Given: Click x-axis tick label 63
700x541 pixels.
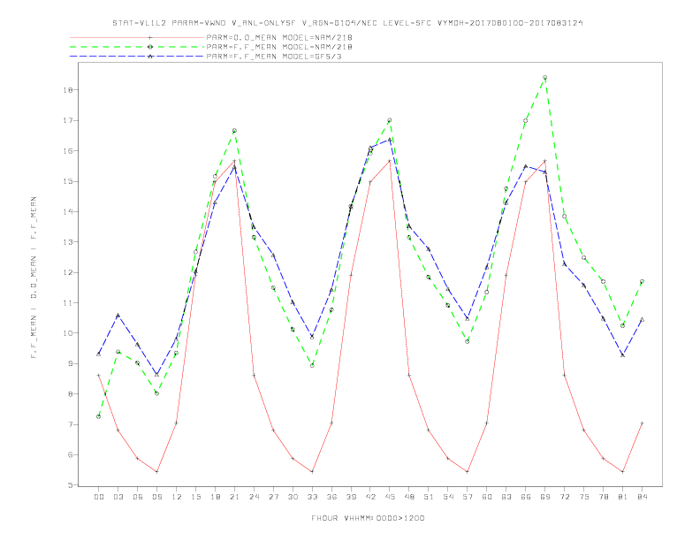Looking at the screenshot, I should [x=506, y=497].
